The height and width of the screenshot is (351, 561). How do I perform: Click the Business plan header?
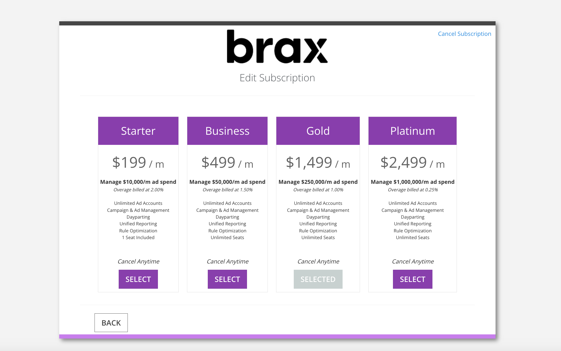coord(227,131)
